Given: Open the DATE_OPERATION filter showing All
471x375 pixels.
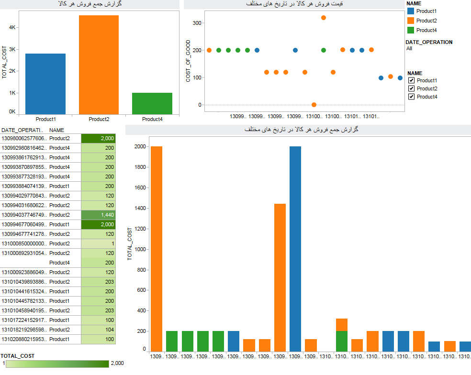Looking at the screenshot, I should pyautogui.click(x=409, y=49).
